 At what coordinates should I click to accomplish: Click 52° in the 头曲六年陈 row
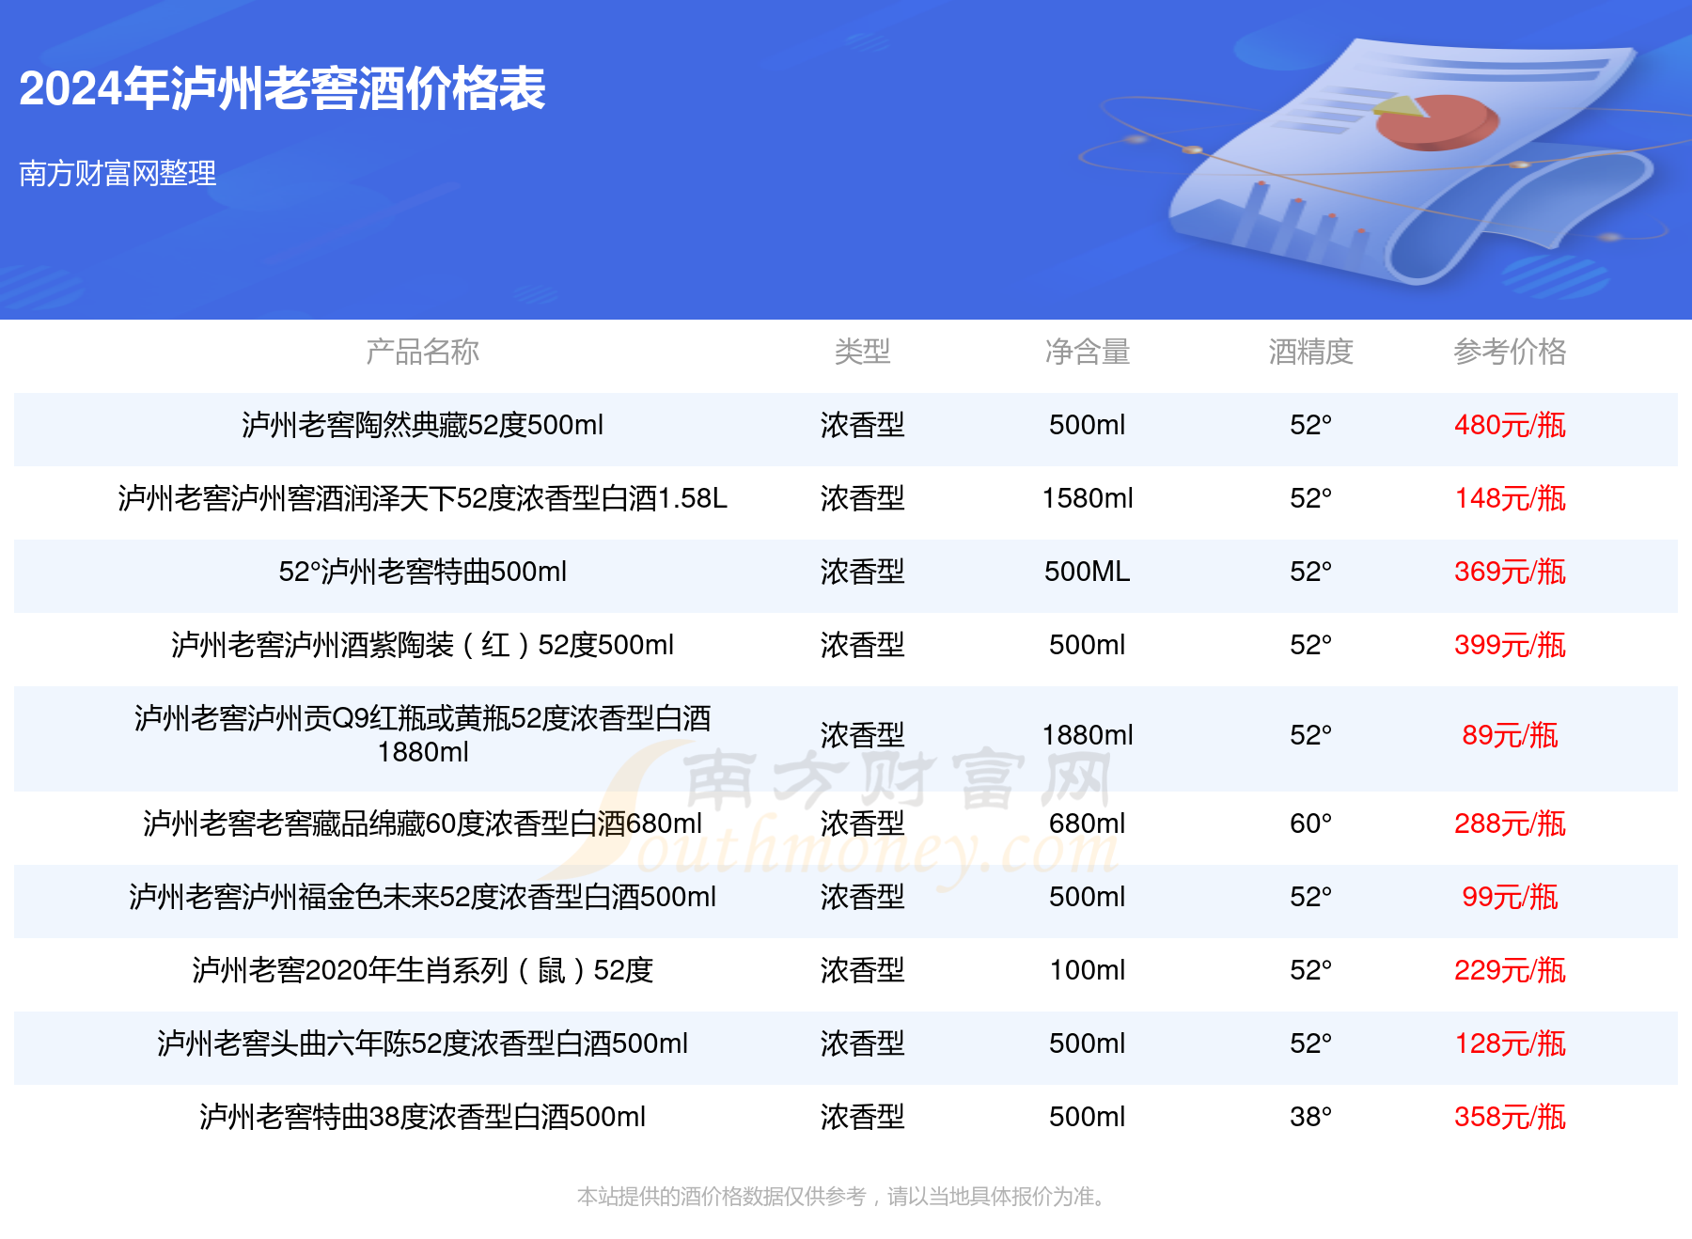pyautogui.click(x=1310, y=1043)
